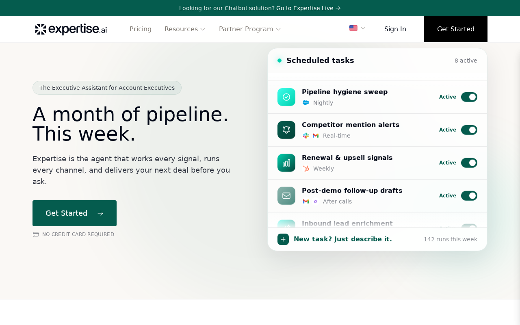Image resolution: width=520 pixels, height=325 pixels.
Task: Click the black Get Started header button
Action: pyautogui.click(x=456, y=29)
